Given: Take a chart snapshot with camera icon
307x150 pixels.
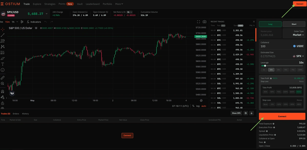Looking at the screenshot, I should (204, 22).
